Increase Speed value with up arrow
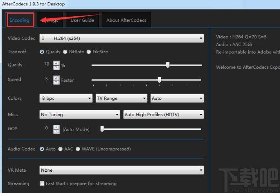The width and height of the screenshot is (280, 193). 56,77
